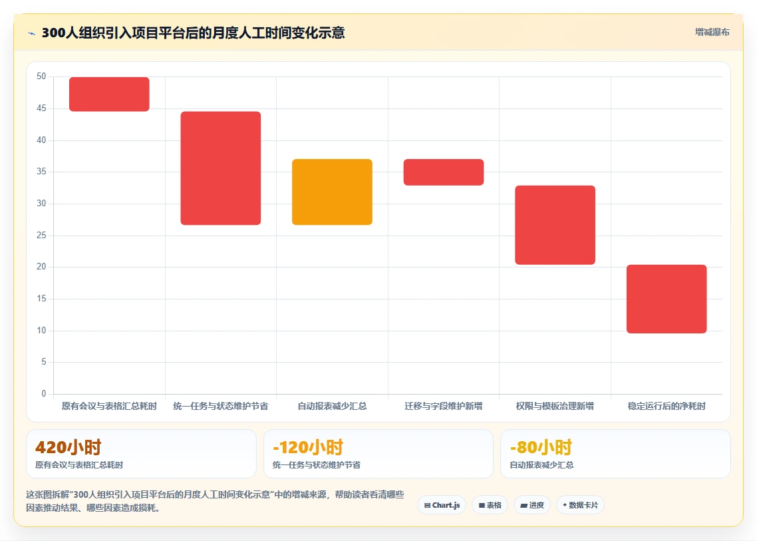Click x-axis label 统一任务与状态维护节省
Screen dimensions: 757x541
(221, 406)
